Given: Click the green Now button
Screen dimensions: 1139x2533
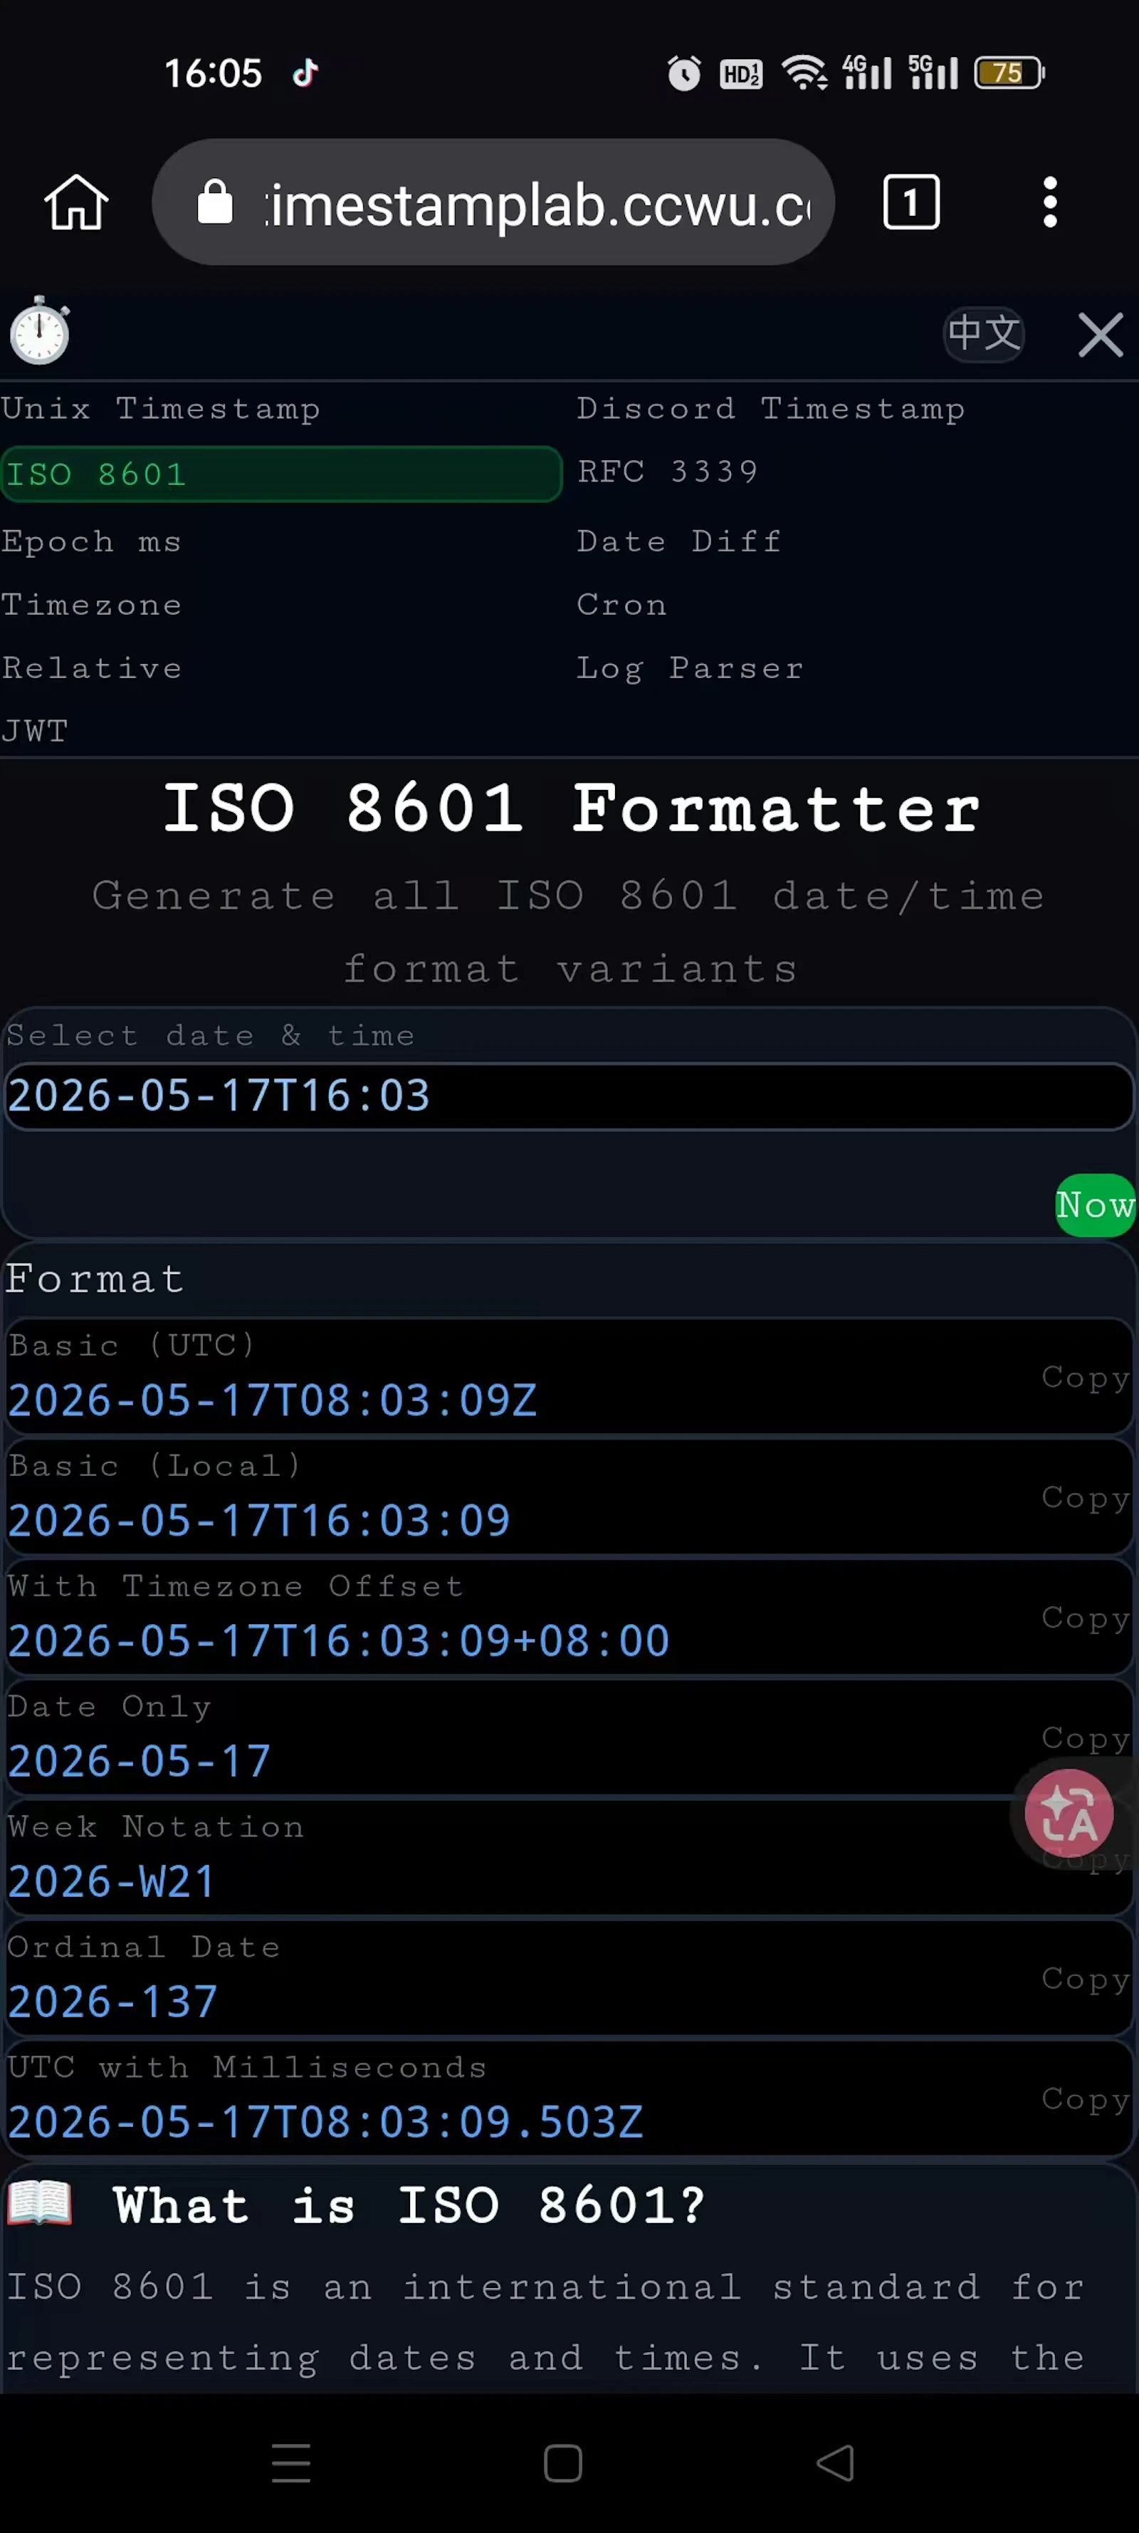Looking at the screenshot, I should (1095, 1205).
